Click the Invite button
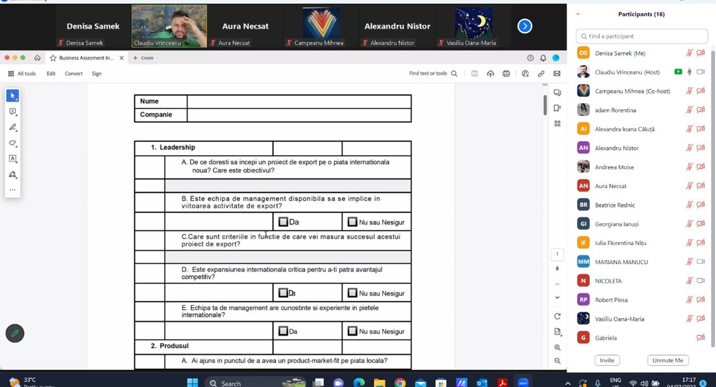The image size is (716, 387). tap(607, 361)
